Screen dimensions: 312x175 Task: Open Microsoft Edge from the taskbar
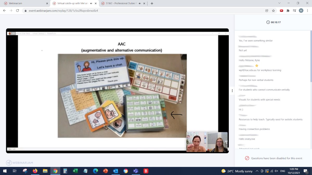tap(95, 171)
